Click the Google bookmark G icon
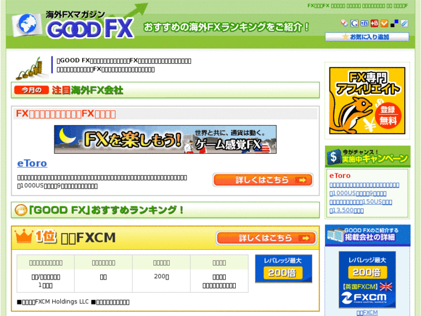 point(354,23)
